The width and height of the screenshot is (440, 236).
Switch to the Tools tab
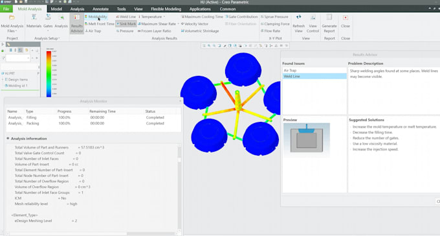tap(121, 9)
